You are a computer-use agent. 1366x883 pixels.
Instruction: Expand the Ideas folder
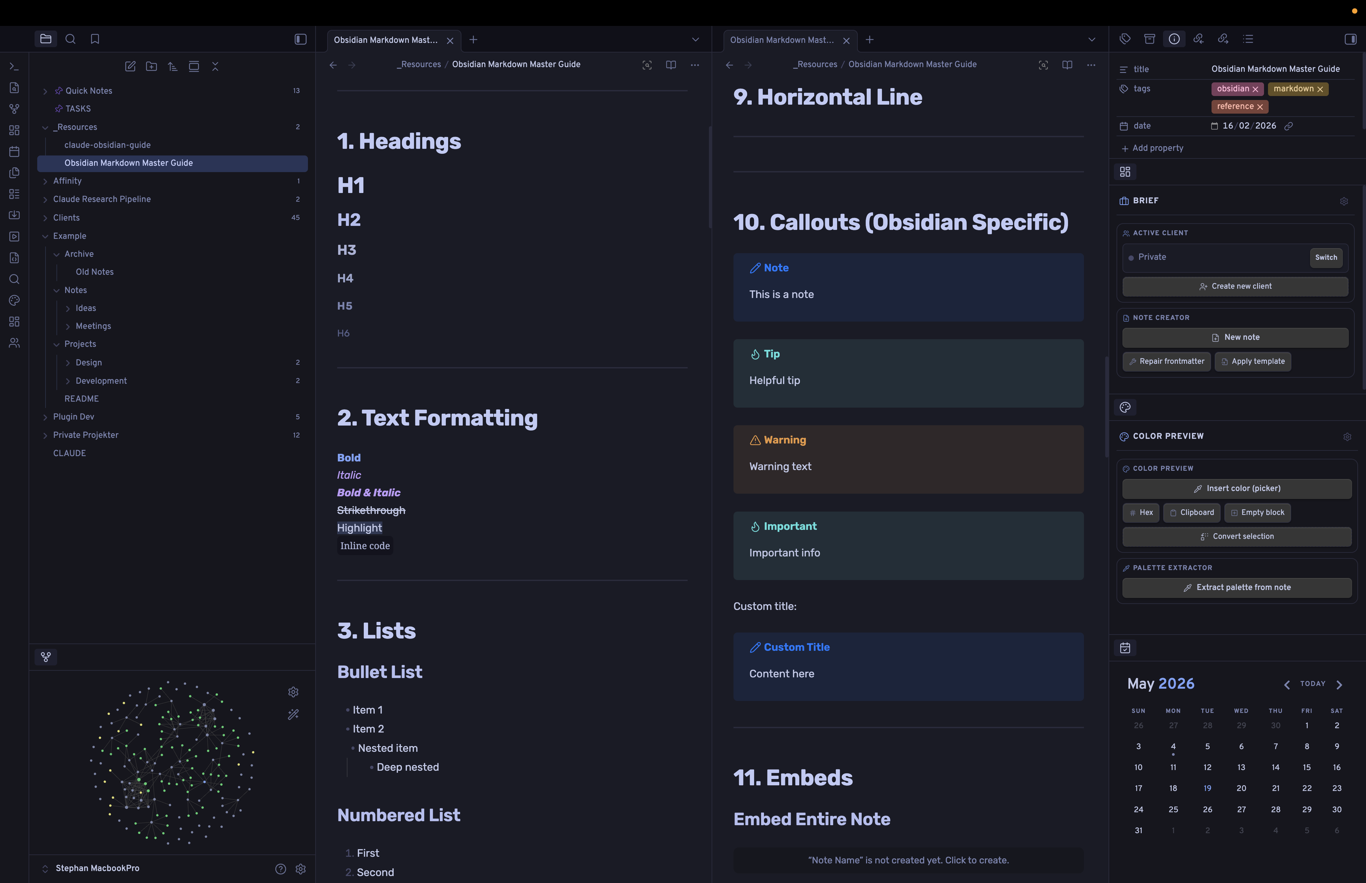click(68, 309)
